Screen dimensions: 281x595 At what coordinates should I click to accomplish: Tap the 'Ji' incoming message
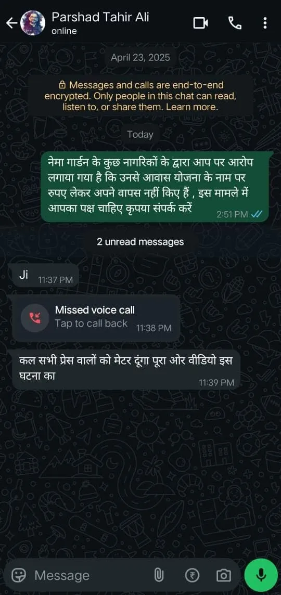coord(45,276)
